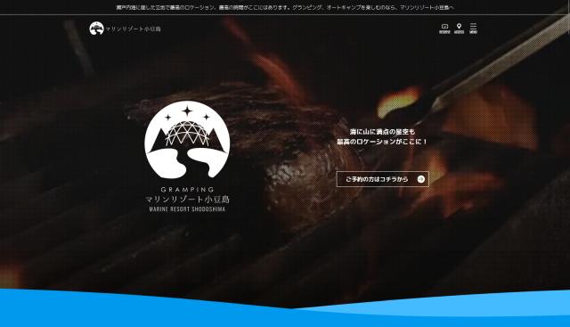The width and height of the screenshot is (570, 327).
Task: Click the arrow icon inside the reservation button
Action: 421,179
